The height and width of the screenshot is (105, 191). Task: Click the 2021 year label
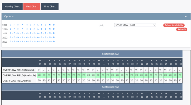pos(5,34)
